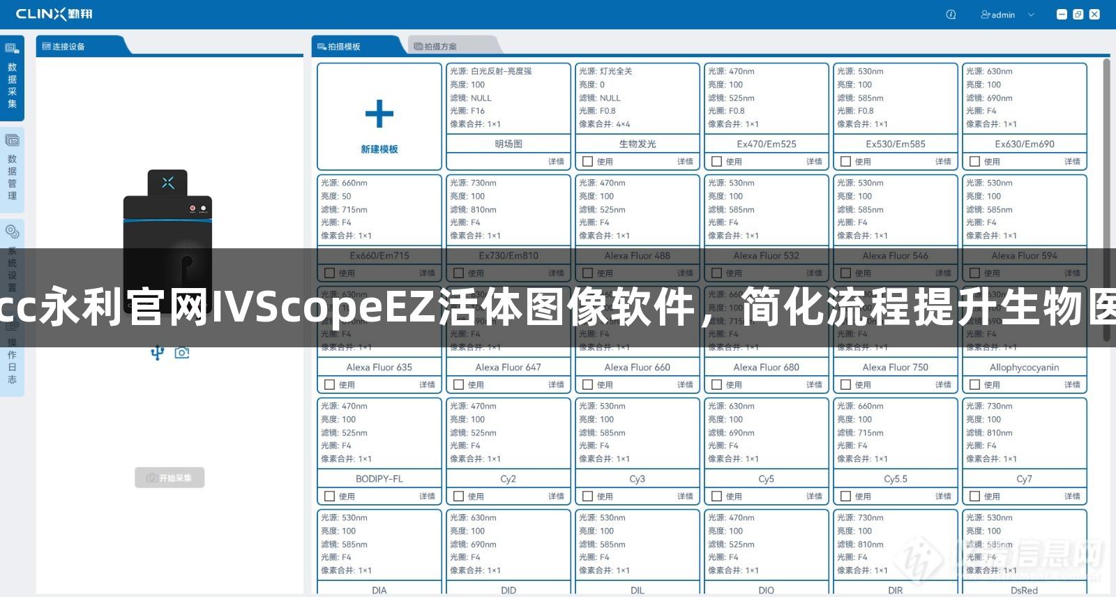Open 详情 for the 生物发光 template
1116x597 pixels.
[685, 162]
